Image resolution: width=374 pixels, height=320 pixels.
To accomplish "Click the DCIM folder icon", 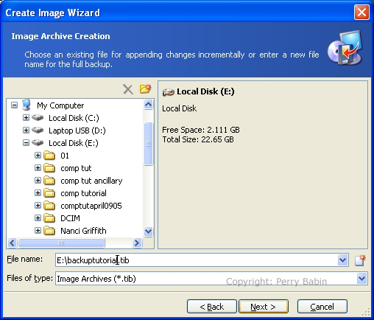I will point(49,218).
